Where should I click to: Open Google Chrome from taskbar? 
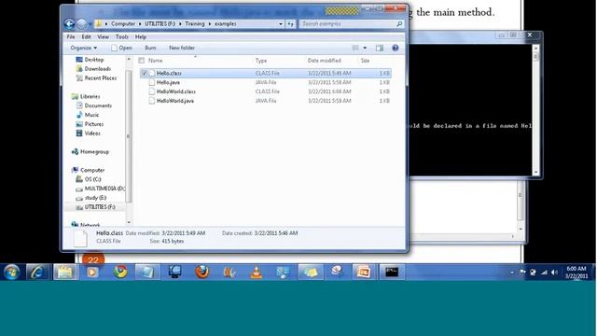click(120, 272)
